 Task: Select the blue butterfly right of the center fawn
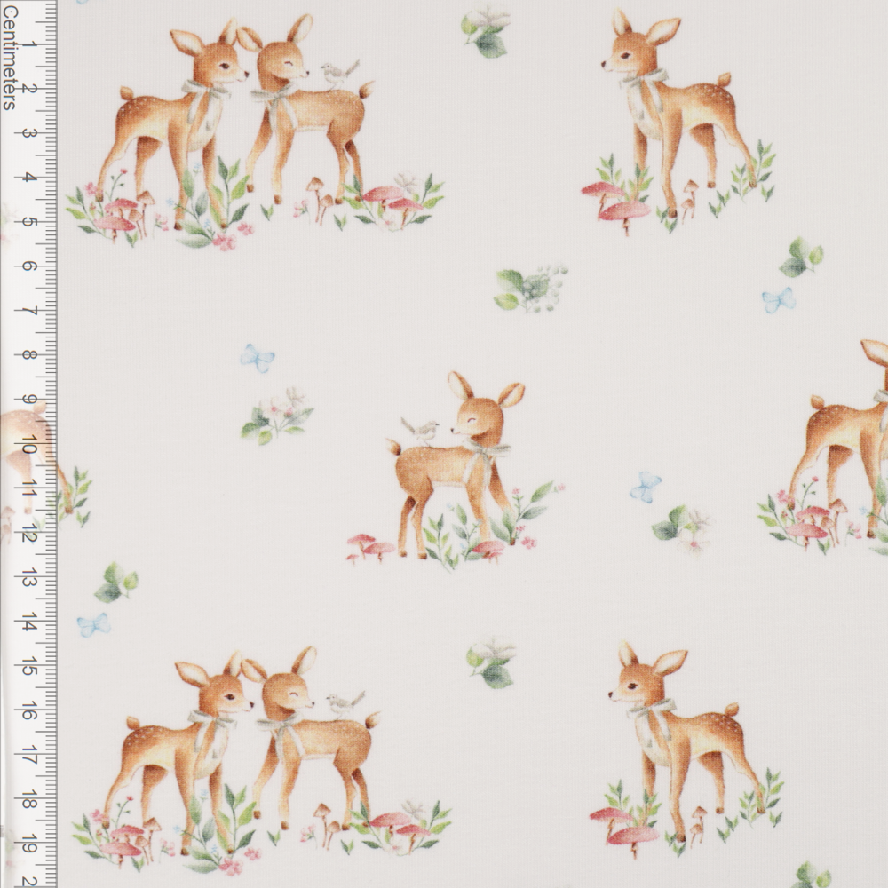646,487
